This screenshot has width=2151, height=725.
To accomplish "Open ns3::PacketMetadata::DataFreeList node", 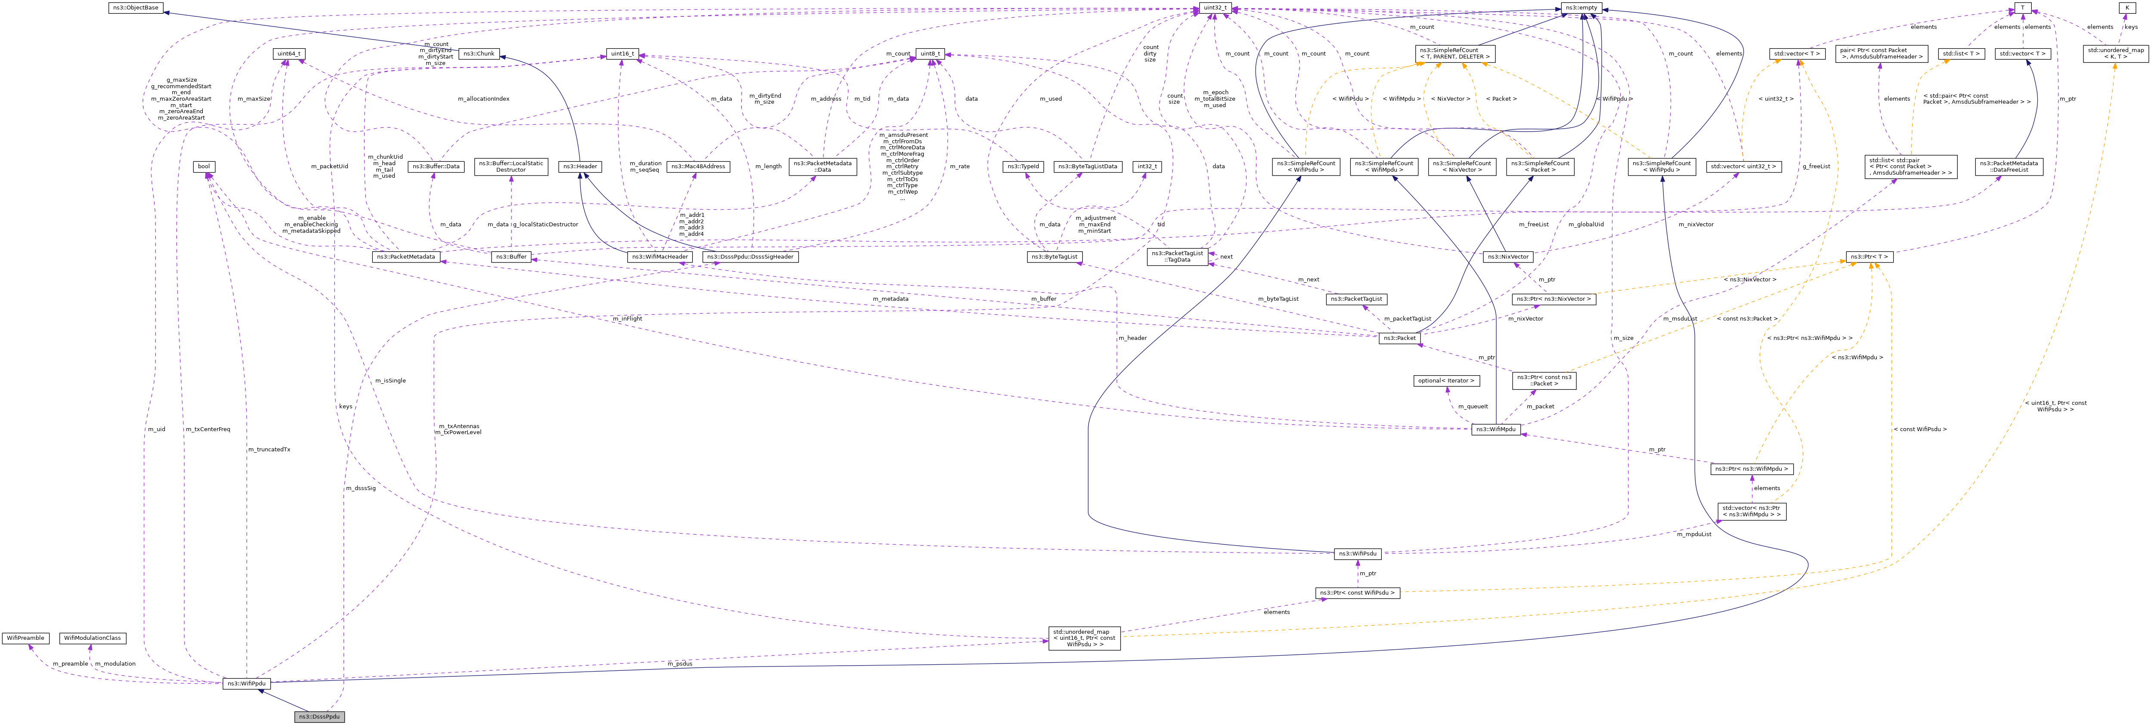I will tap(2009, 167).
